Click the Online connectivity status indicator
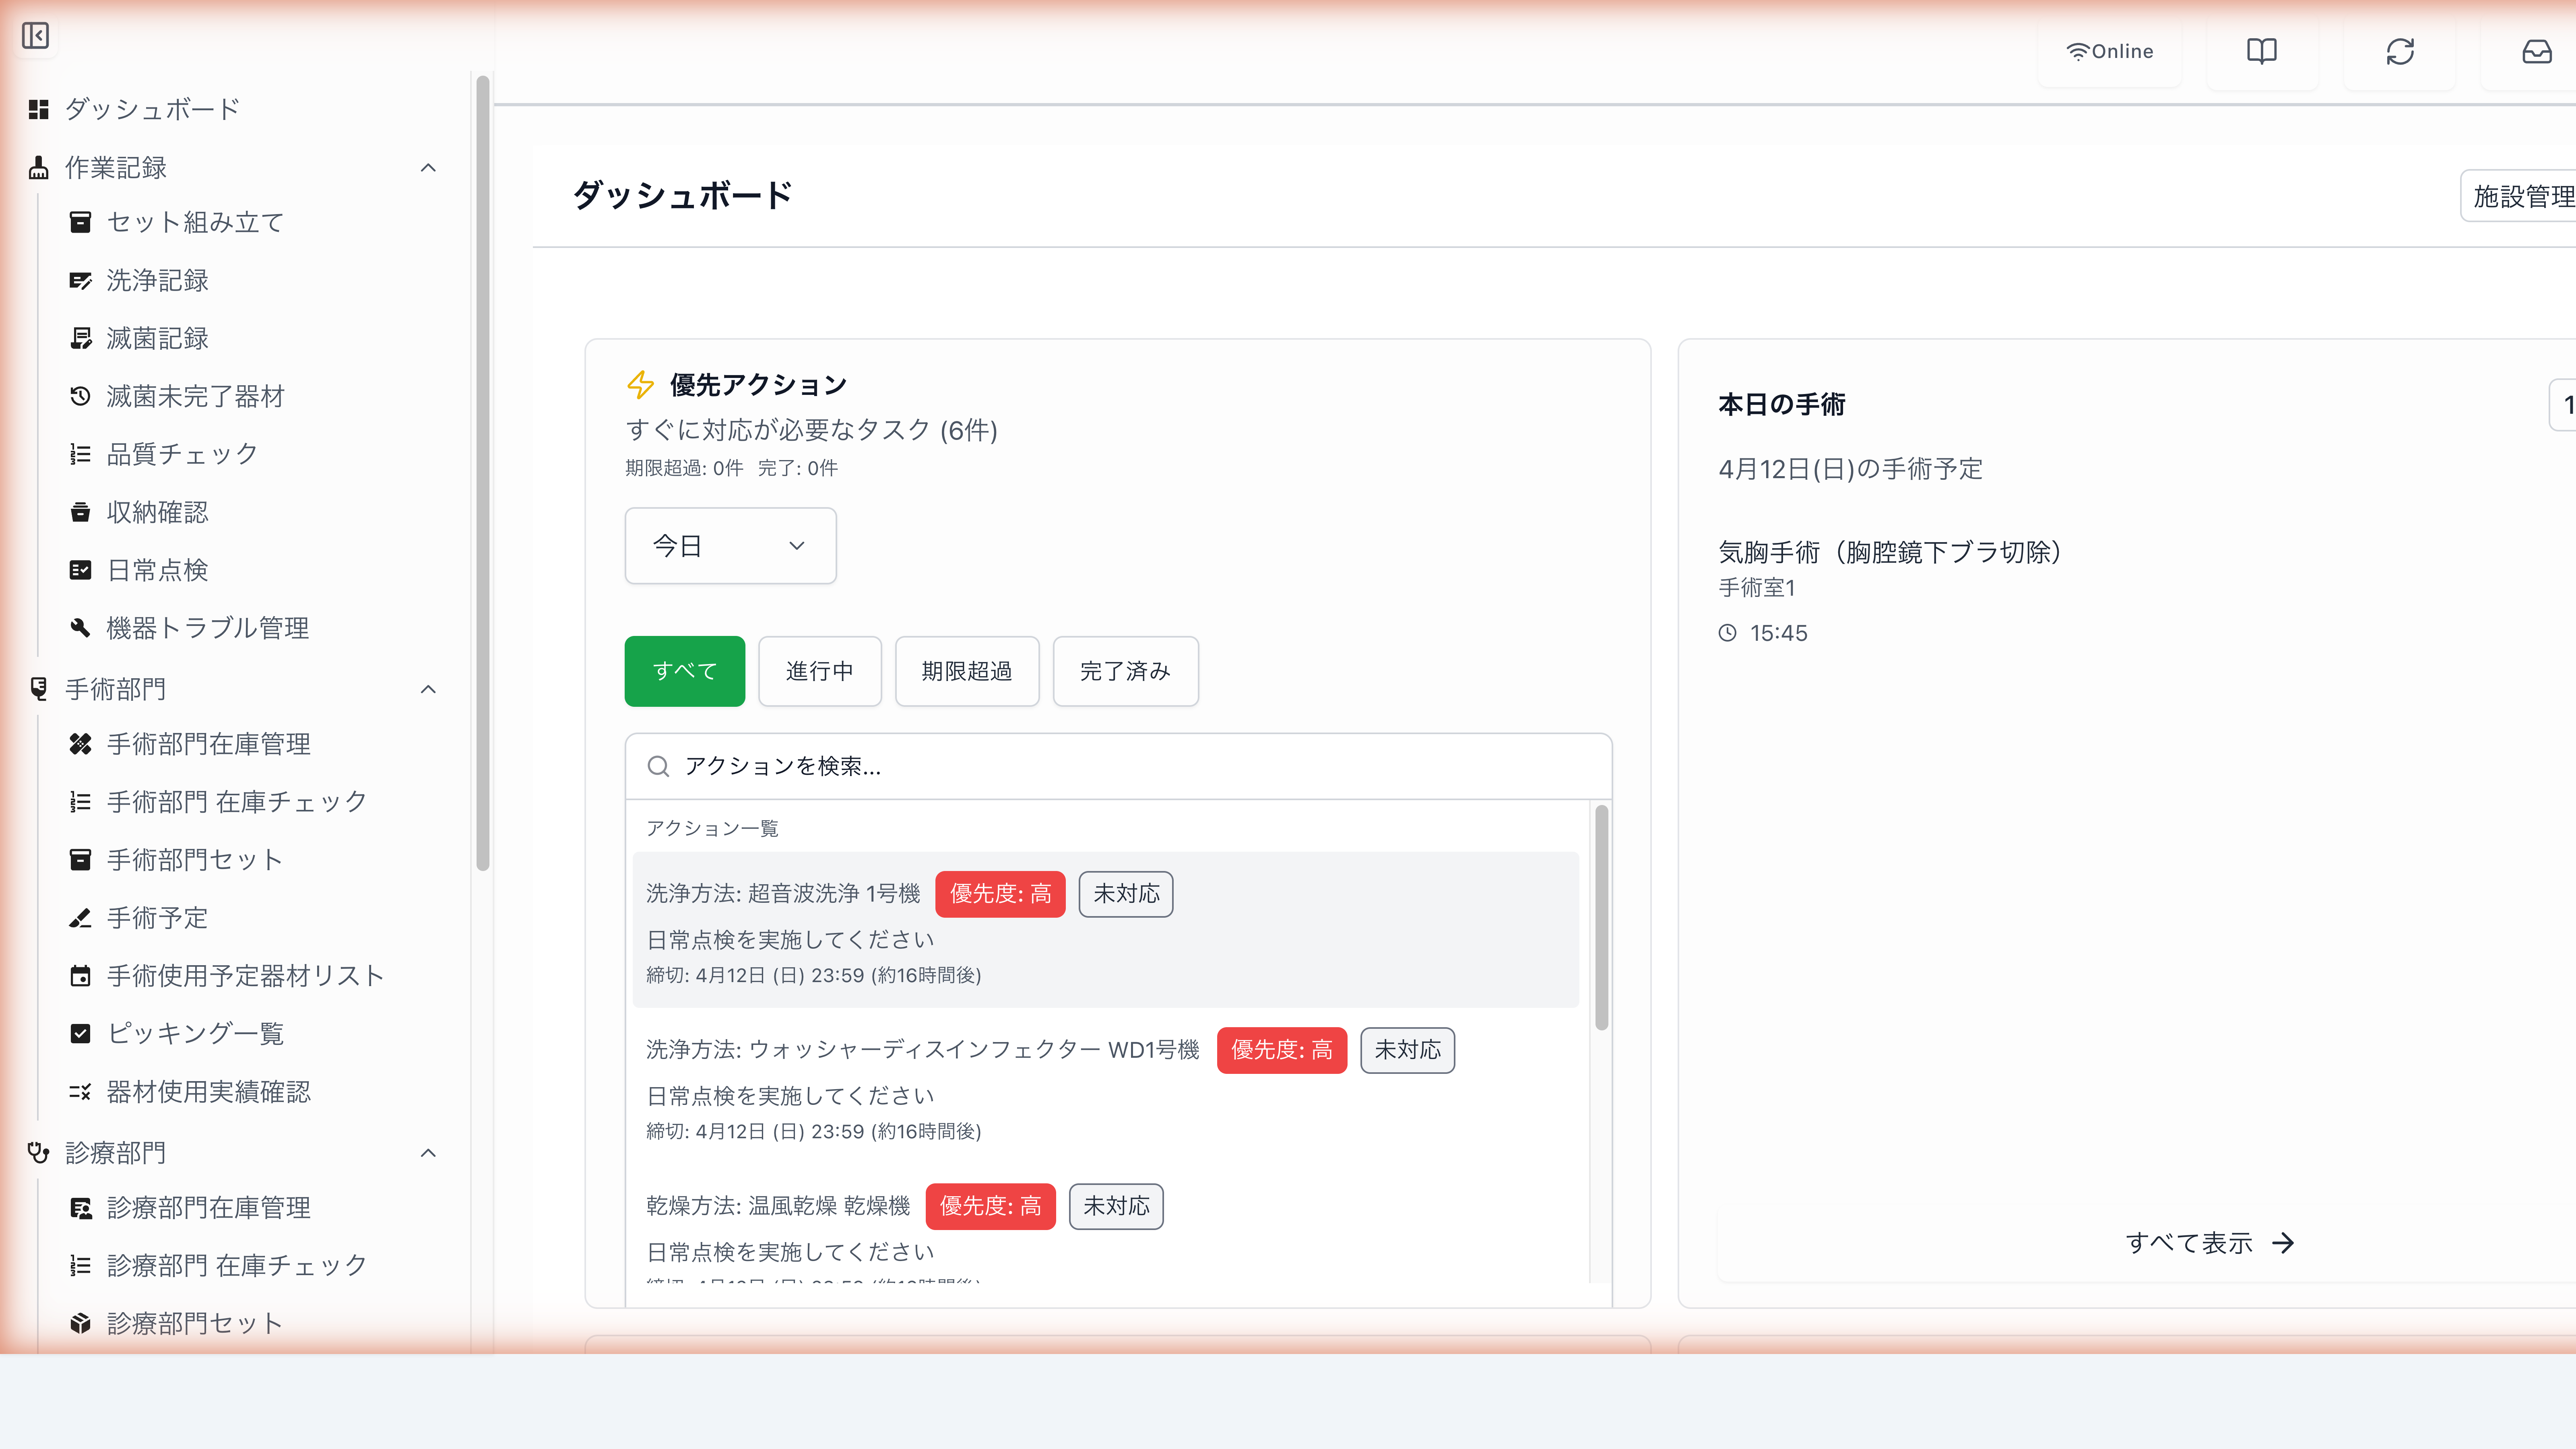This screenshot has height=1449, width=2576. point(2110,51)
